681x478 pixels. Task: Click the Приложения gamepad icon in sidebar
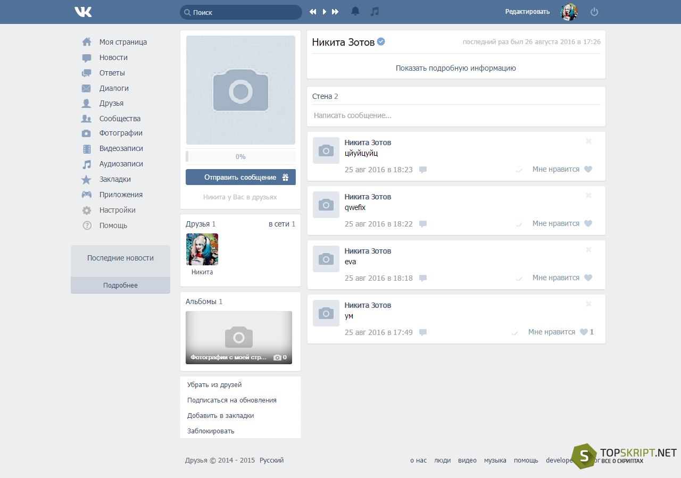point(86,195)
